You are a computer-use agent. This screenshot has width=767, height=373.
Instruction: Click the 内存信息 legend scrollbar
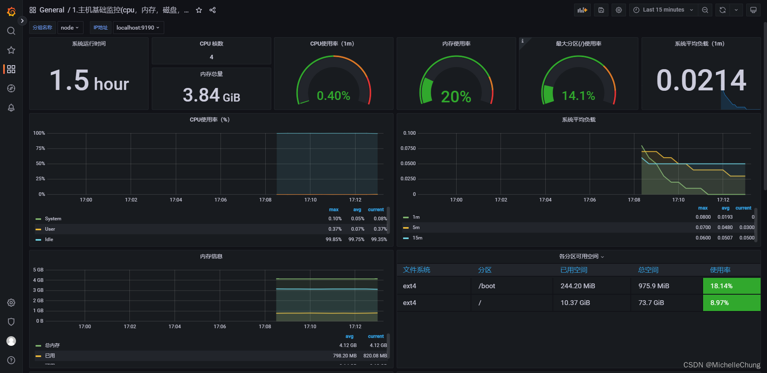pyautogui.click(x=388, y=346)
